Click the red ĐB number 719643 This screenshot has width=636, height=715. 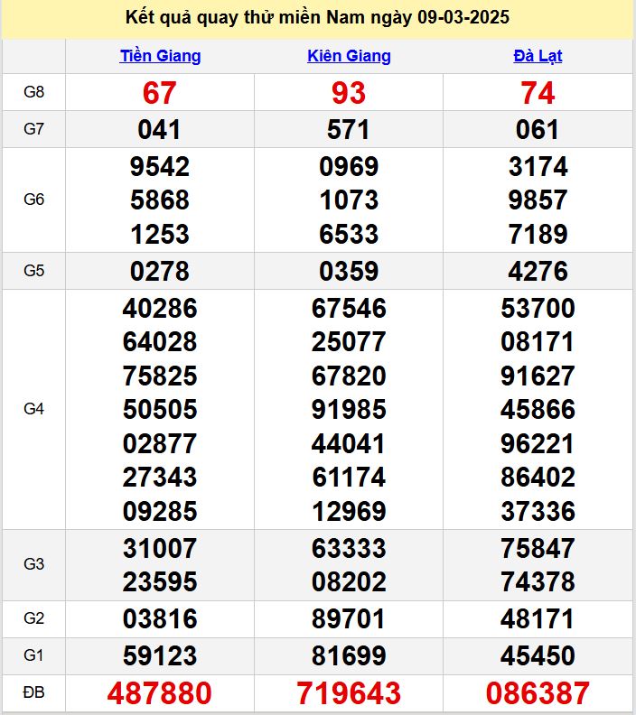349,693
